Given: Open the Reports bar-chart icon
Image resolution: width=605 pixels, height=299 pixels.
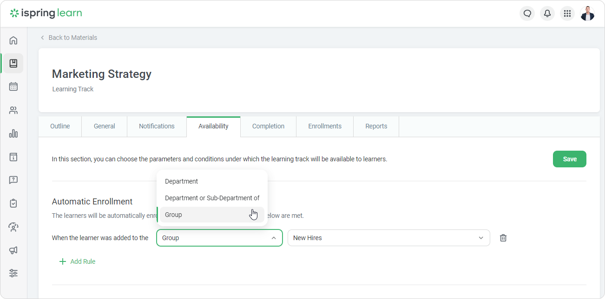Looking at the screenshot, I should point(13,134).
